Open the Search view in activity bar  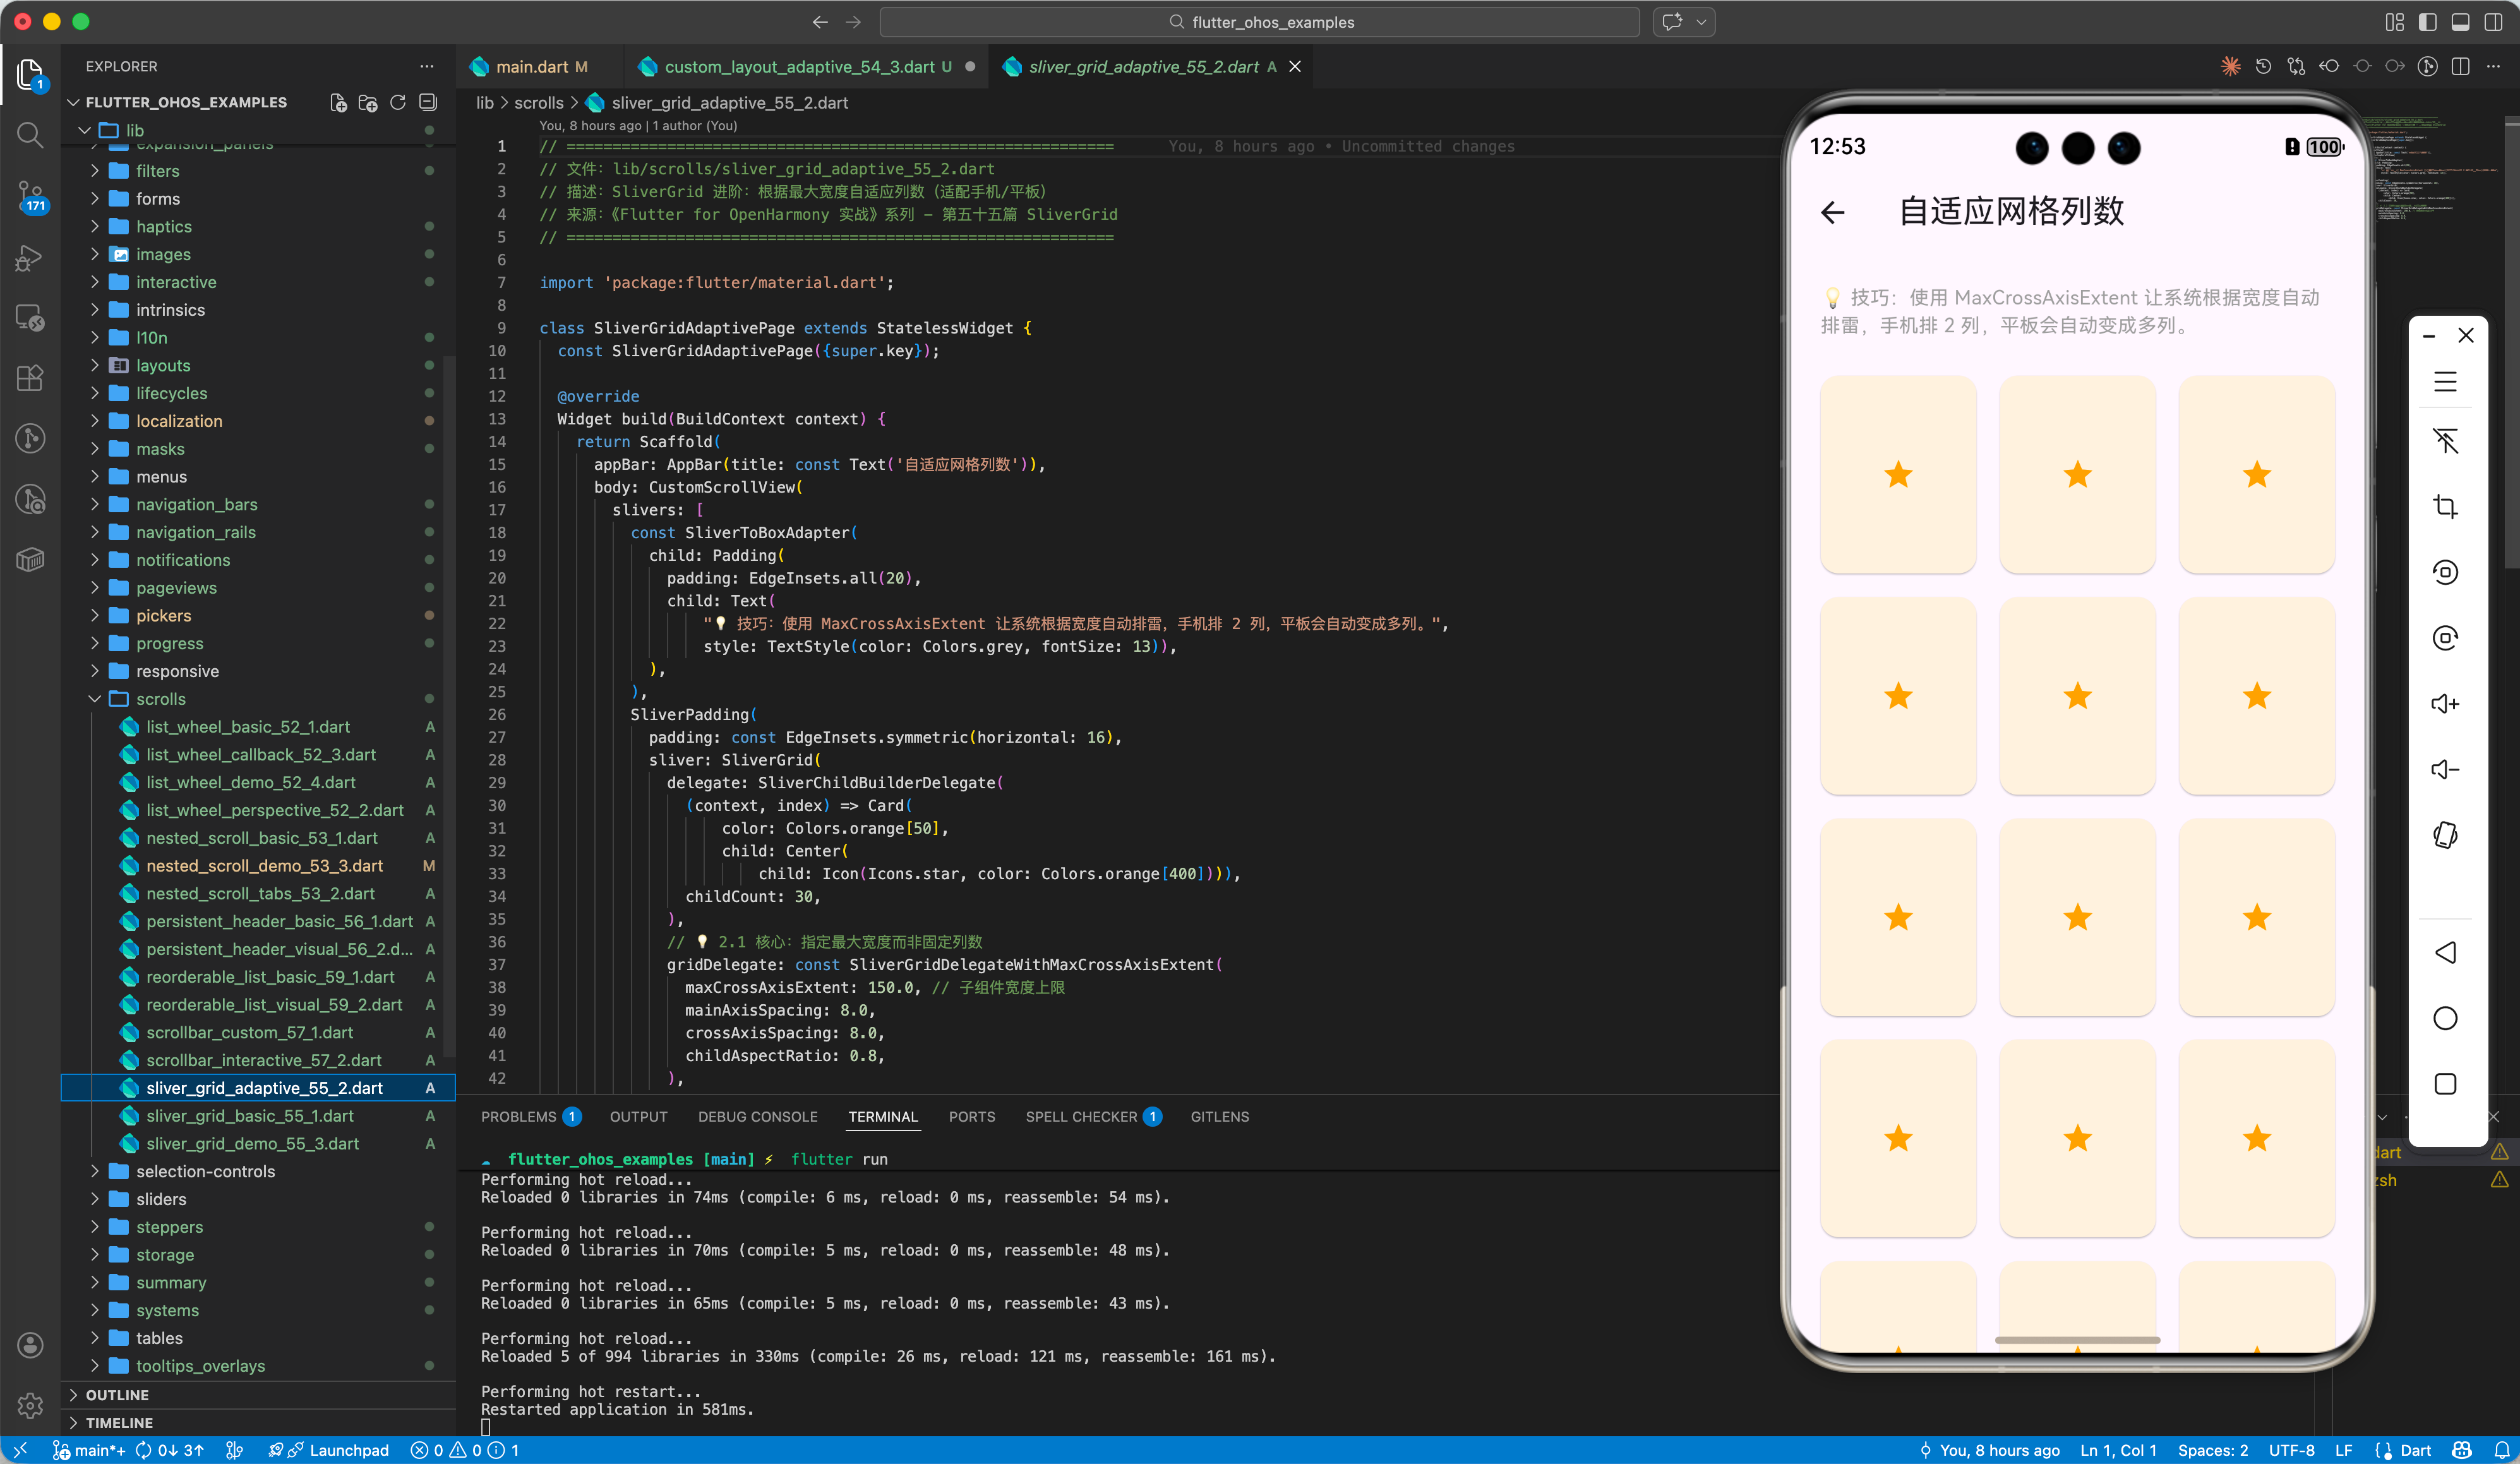(30, 135)
